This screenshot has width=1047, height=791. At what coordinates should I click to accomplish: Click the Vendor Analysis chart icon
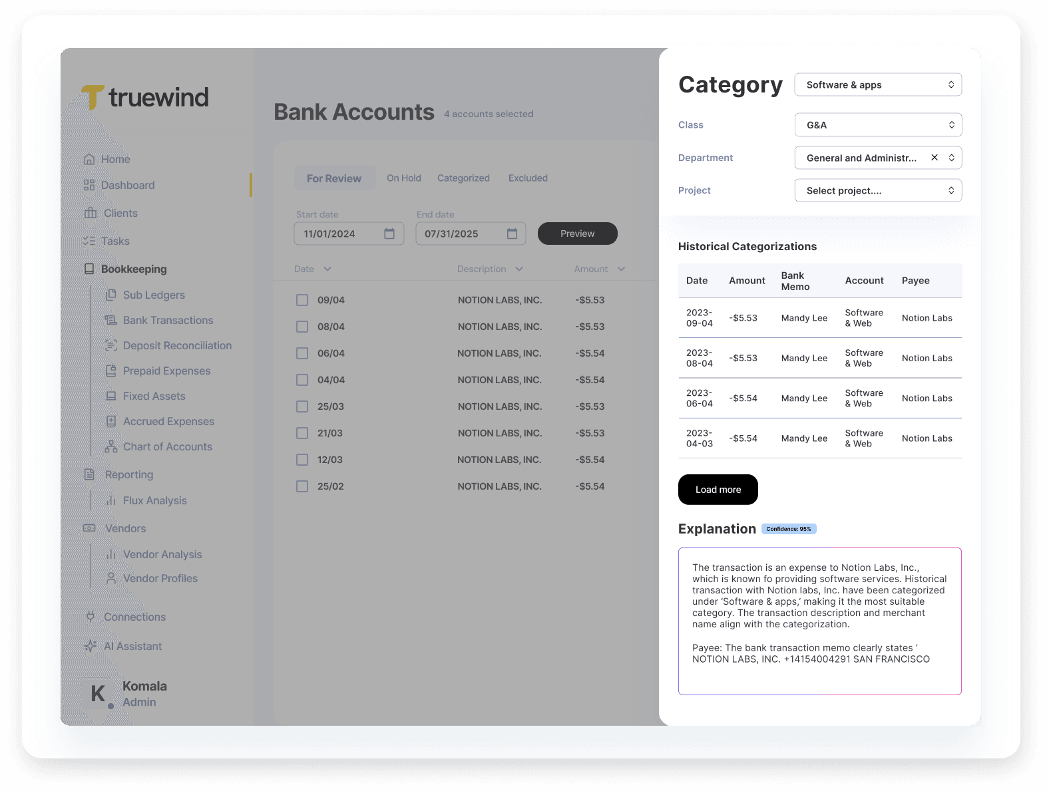click(111, 554)
